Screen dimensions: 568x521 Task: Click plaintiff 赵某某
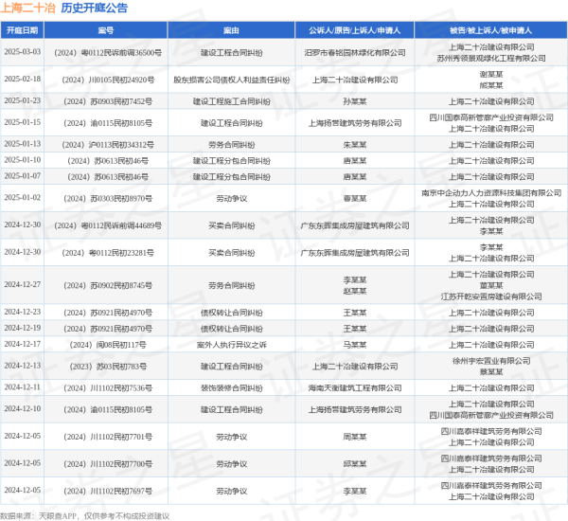click(355, 291)
